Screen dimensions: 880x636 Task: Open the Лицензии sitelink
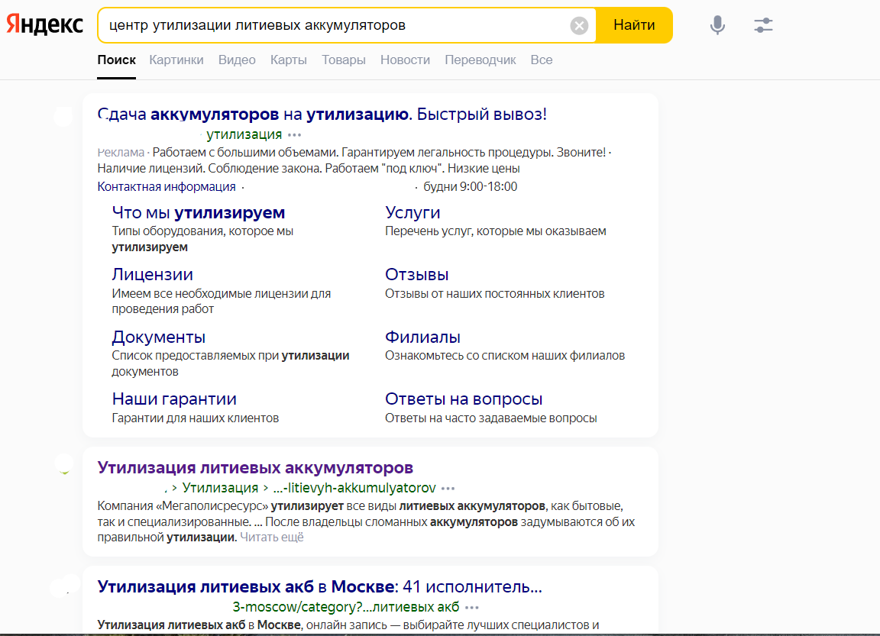point(152,273)
